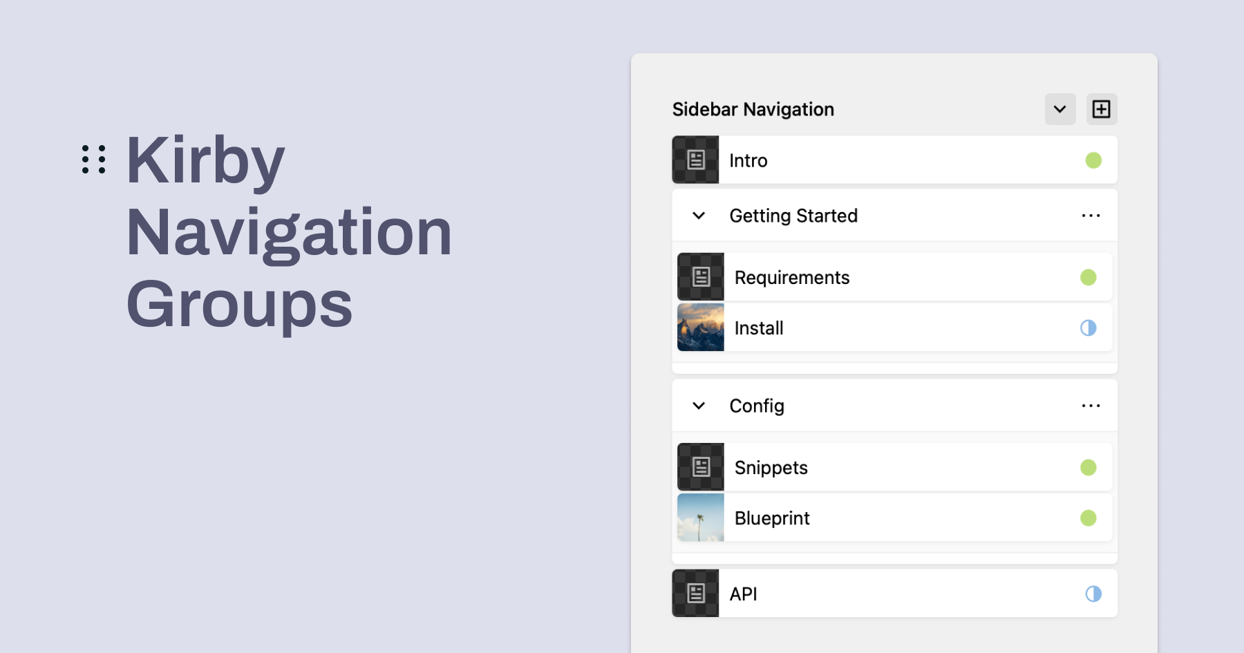The image size is (1244, 653).
Task: Click the Snippets page icon
Action: [700, 466]
